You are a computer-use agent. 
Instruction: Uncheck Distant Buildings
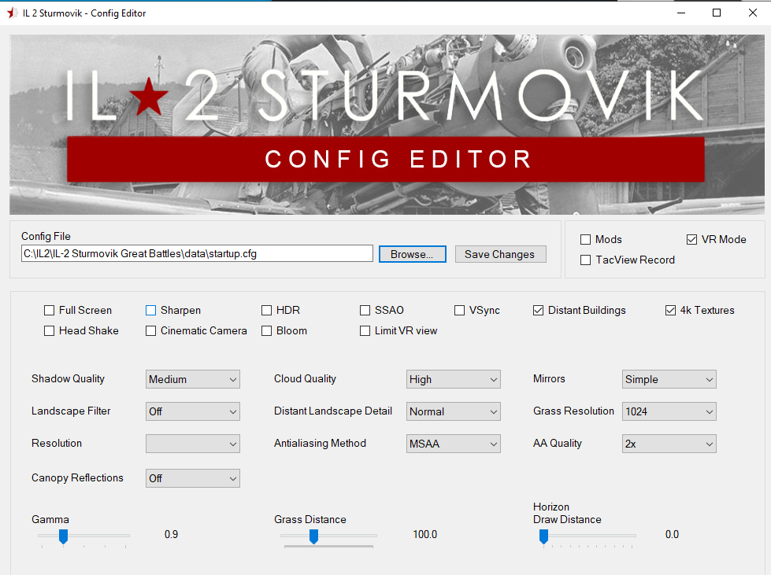click(x=538, y=311)
